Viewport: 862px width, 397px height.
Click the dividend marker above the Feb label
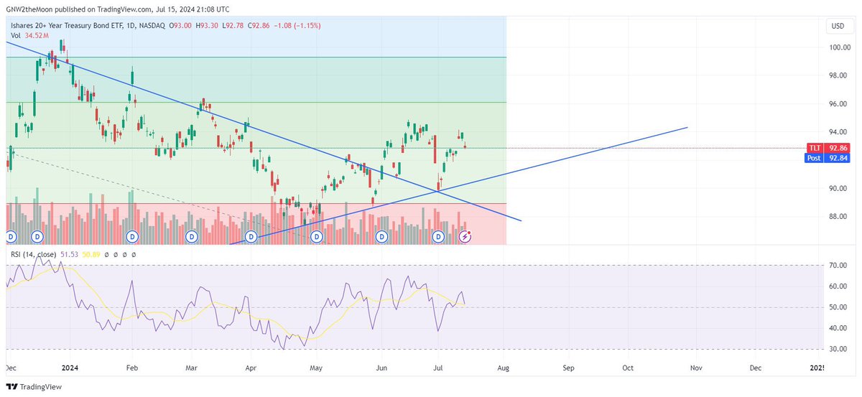click(132, 236)
